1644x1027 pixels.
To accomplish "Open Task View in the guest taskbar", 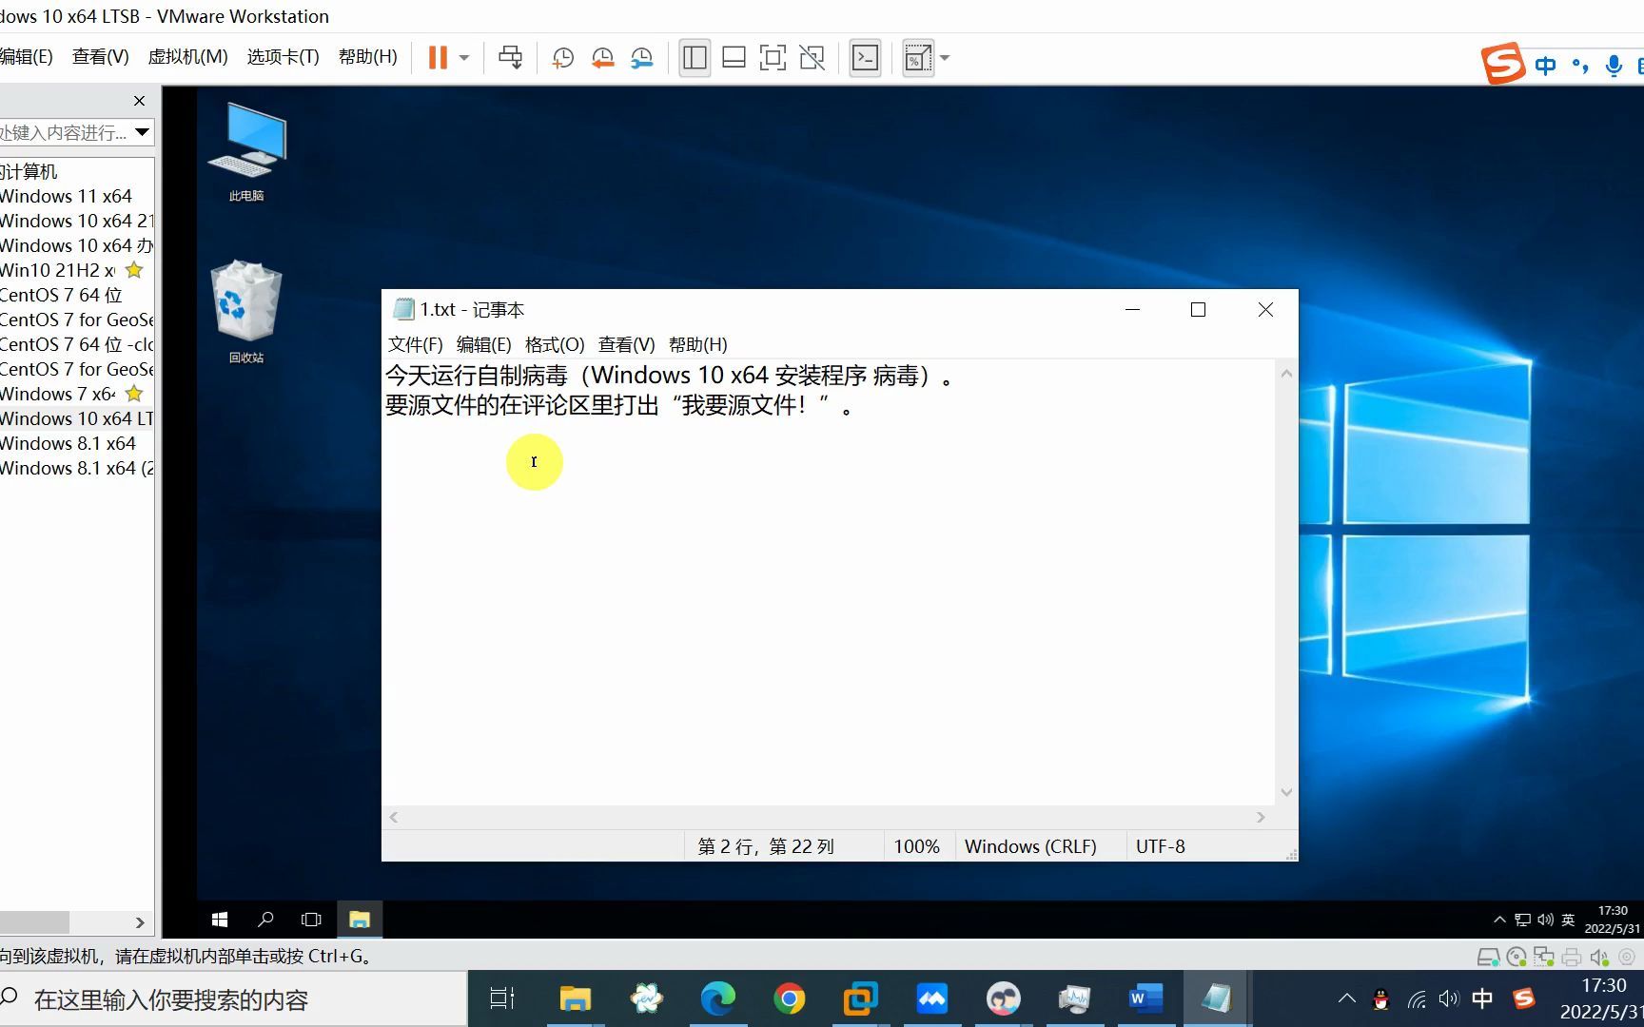I will pos(311,920).
